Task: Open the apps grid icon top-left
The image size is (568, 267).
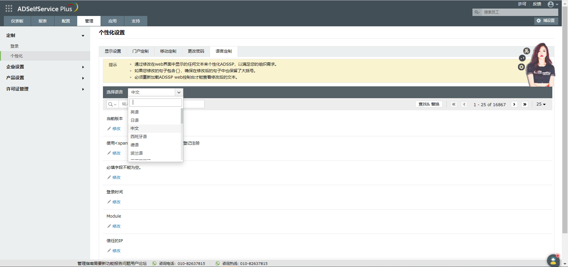Action: 9,8
